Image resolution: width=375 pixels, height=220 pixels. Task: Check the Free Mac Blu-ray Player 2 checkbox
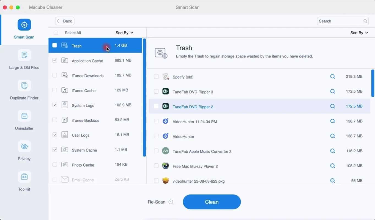click(x=156, y=166)
